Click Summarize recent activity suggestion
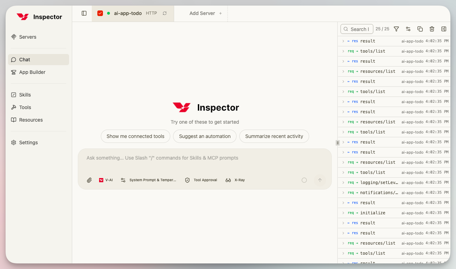Screen dimensions: 456x269 coord(274,136)
